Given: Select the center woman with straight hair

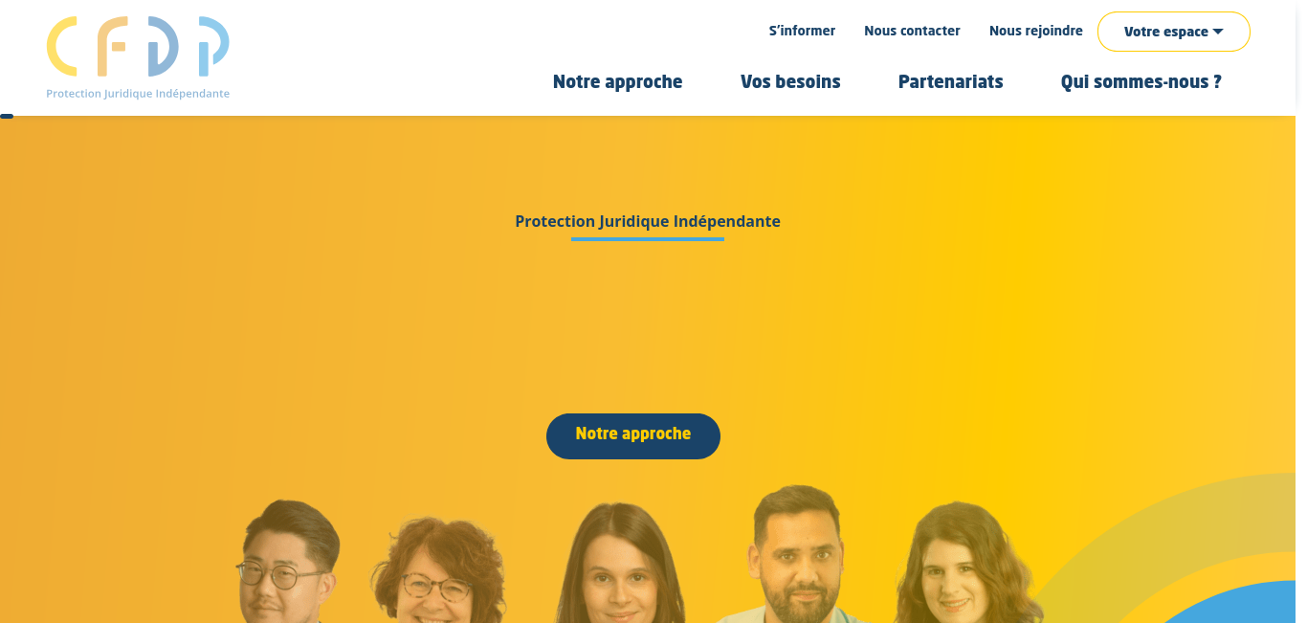Looking at the screenshot, I should point(620,565).
